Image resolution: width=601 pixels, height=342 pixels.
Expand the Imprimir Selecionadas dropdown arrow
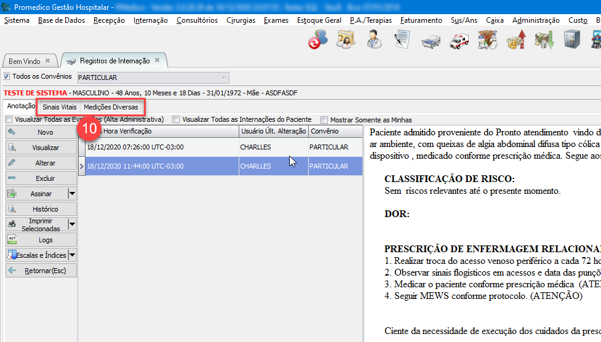click(x=72, y=225)
